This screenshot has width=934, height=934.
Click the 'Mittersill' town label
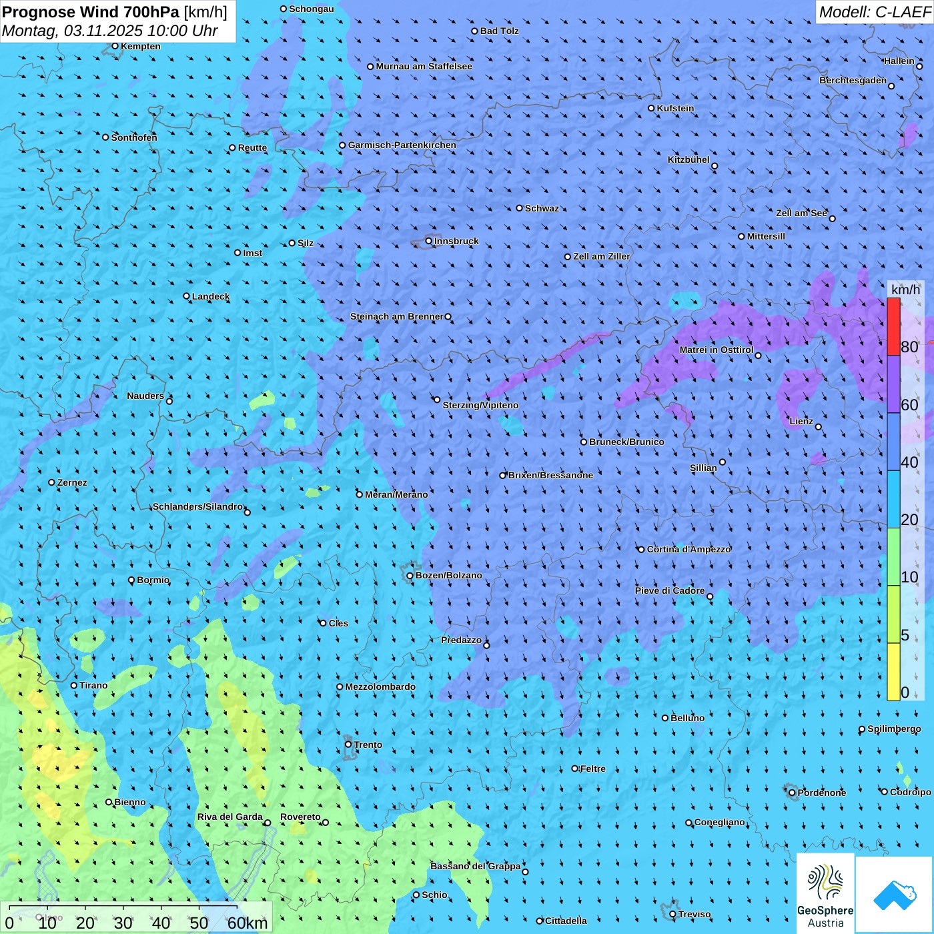(x=766, y=236)
